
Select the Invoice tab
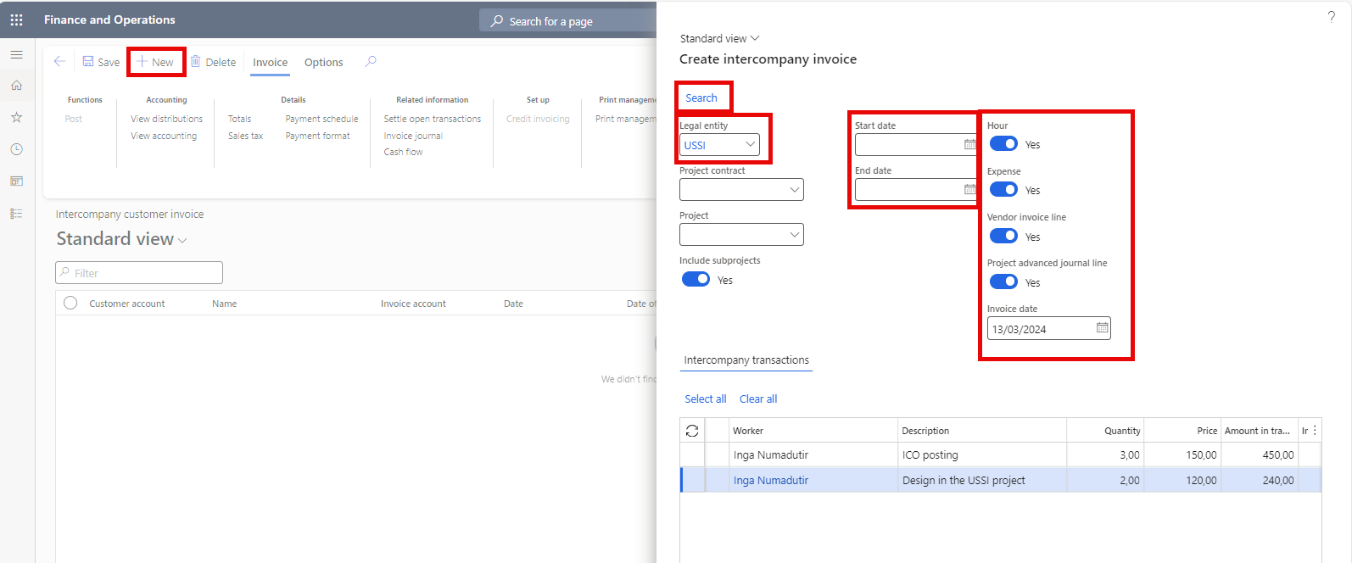(270, 63)
